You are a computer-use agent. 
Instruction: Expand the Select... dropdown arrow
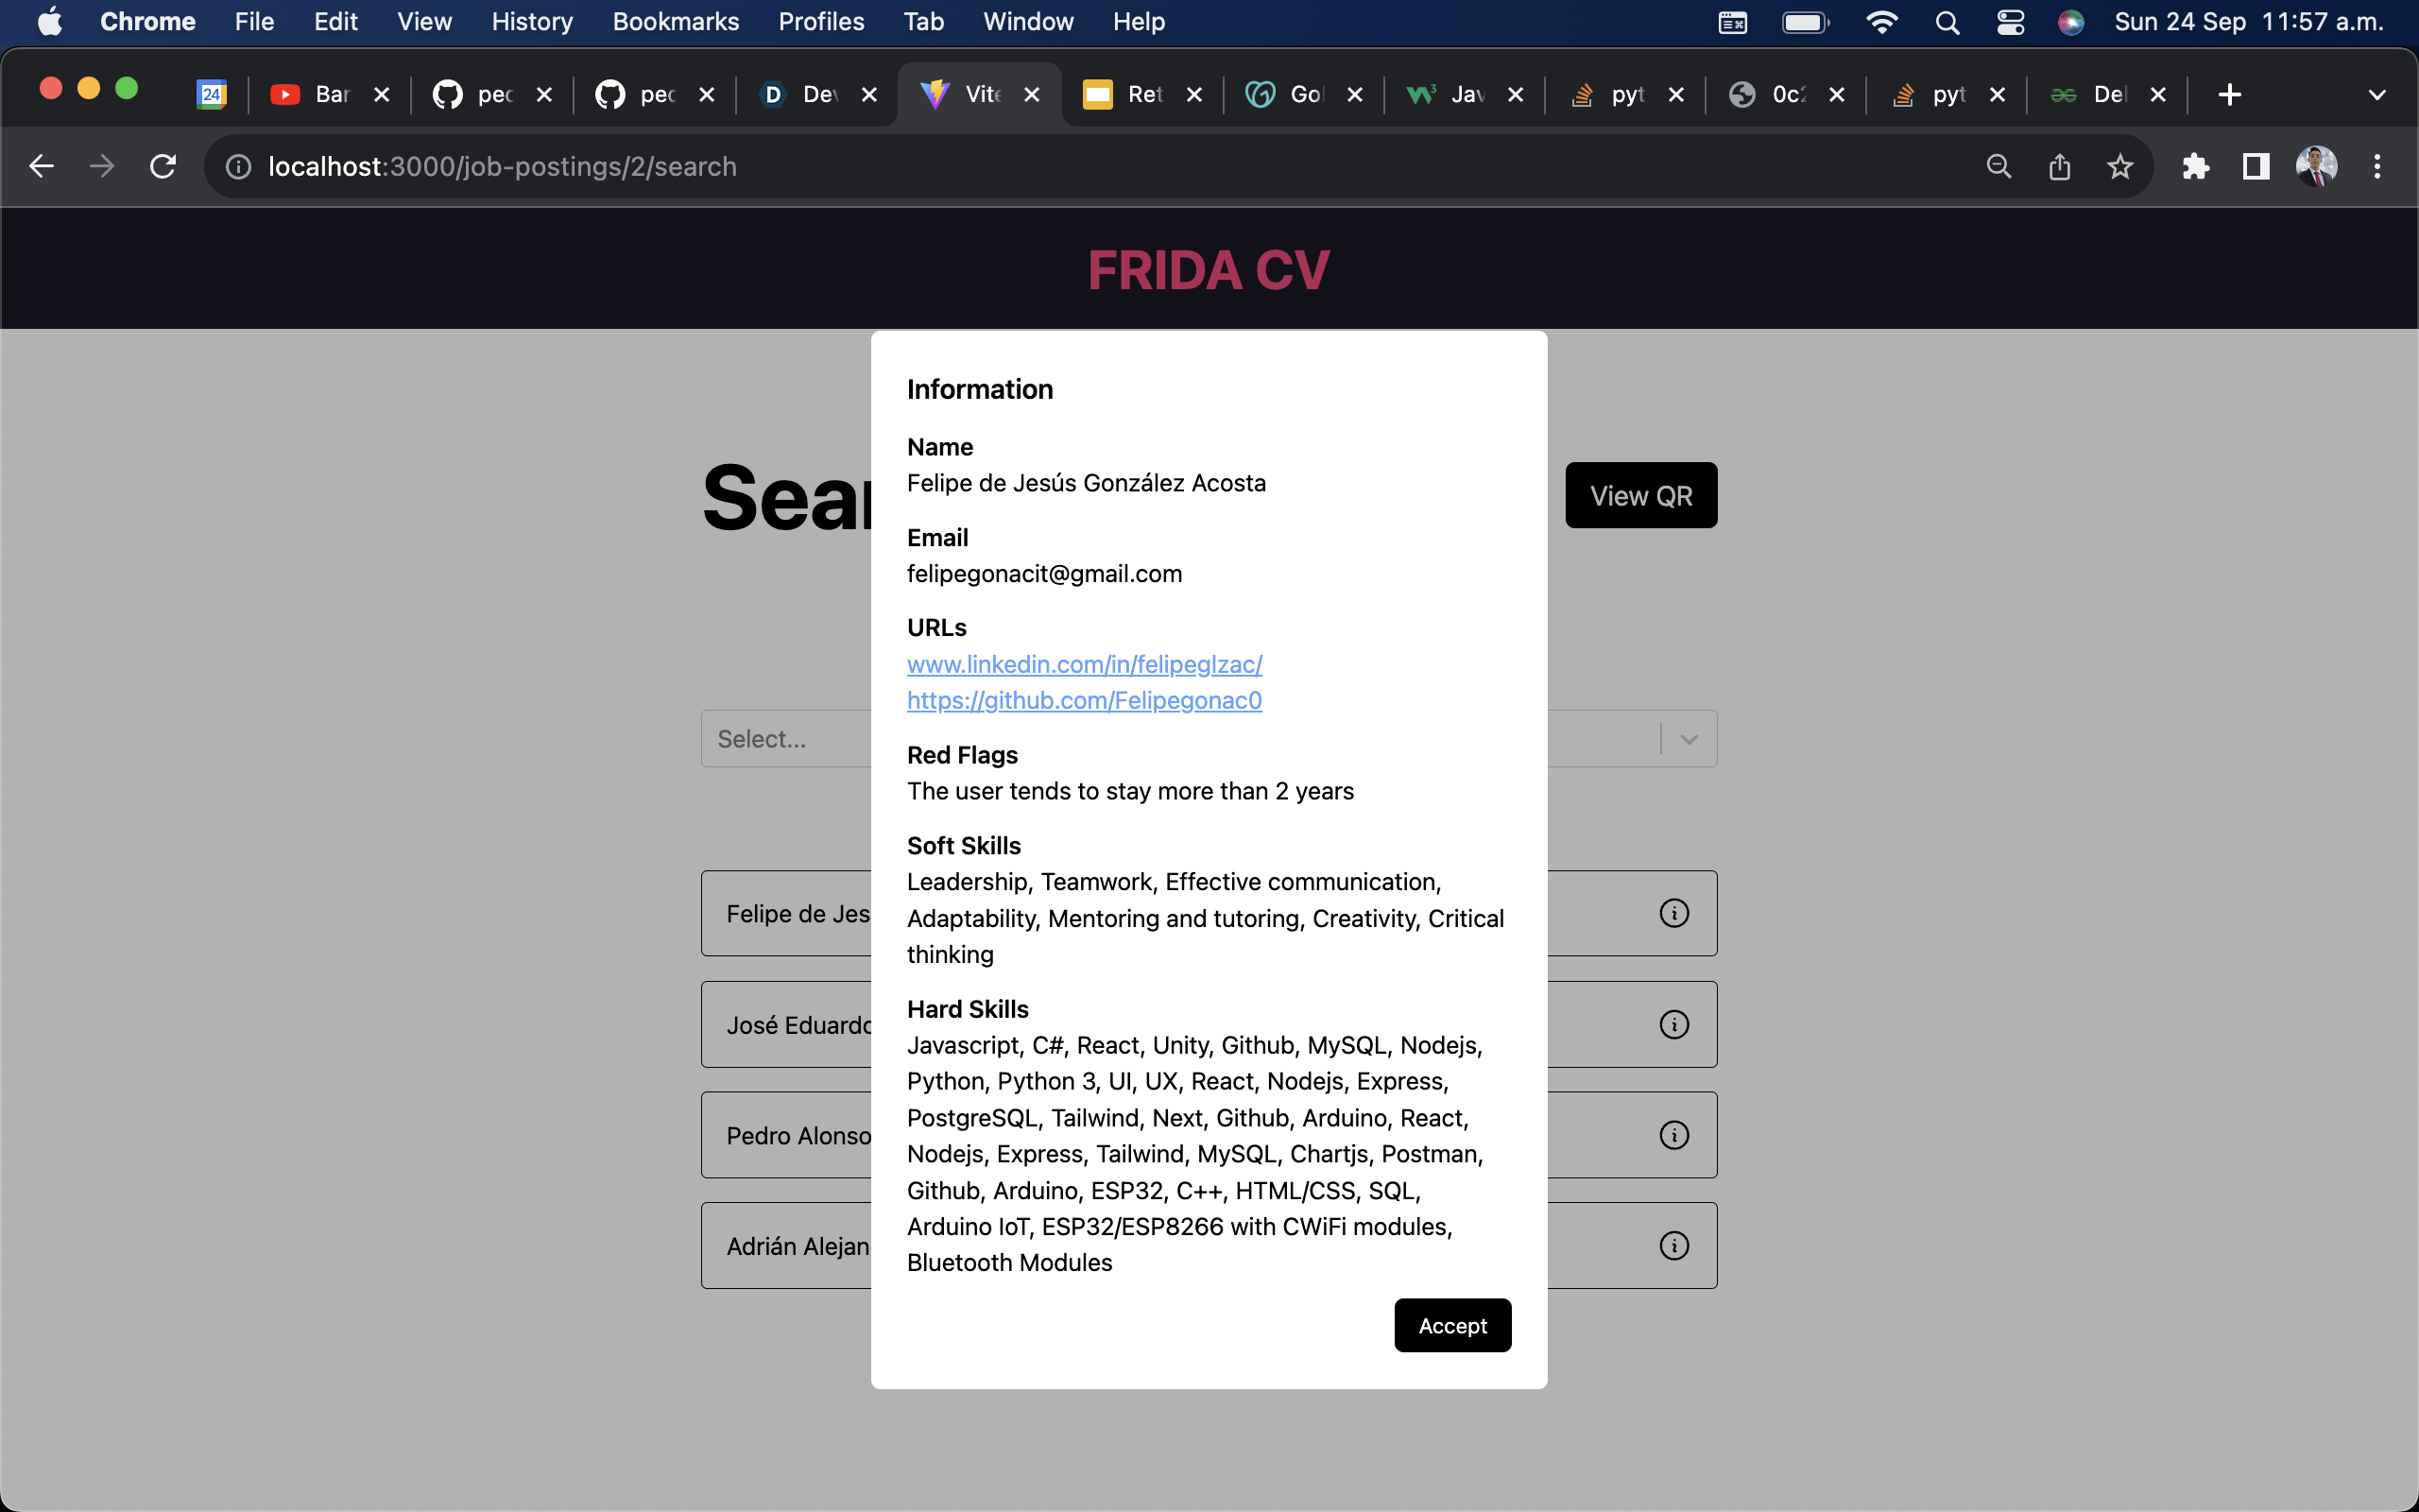click(x=1689, y=739)
